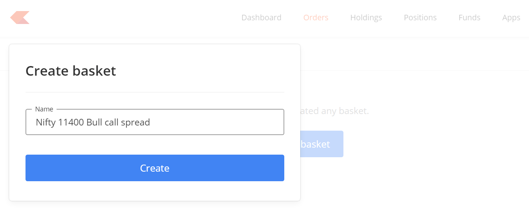Navigate to the Funds page
Viewport: 529px width, 217px height.
point(469,18)
